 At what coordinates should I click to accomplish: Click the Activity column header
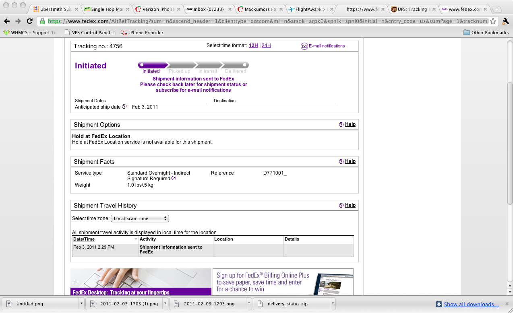[148, 239]
